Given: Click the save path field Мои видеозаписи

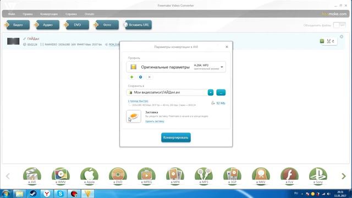Looking at the screenshot, I should point(167,92).
